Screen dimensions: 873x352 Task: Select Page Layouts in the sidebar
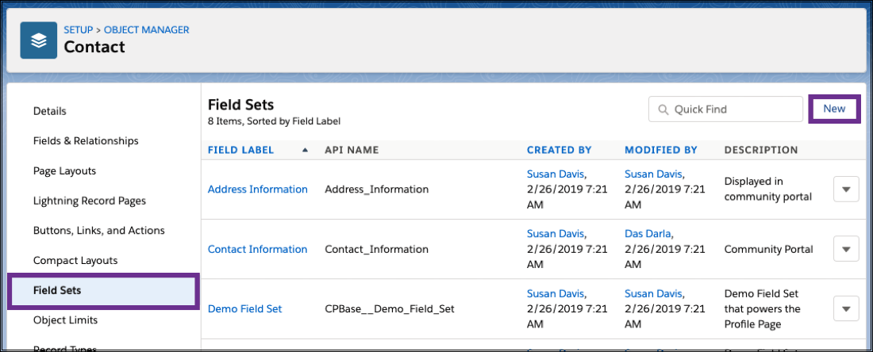click(x=65, y=171)
